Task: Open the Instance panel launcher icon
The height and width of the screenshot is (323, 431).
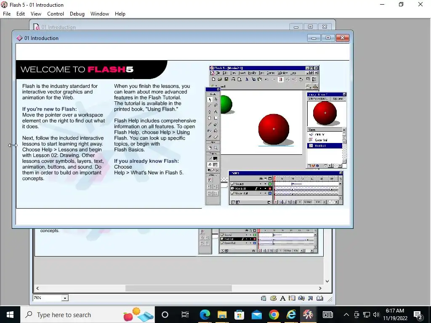Action: tap(292, 298)
